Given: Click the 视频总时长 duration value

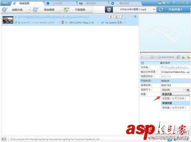Looking at the screenshot, I should [166, 77].
